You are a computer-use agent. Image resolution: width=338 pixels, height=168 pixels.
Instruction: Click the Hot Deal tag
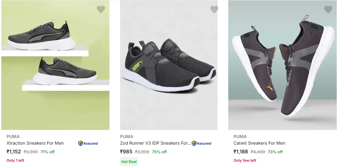(x=129, y=161)
